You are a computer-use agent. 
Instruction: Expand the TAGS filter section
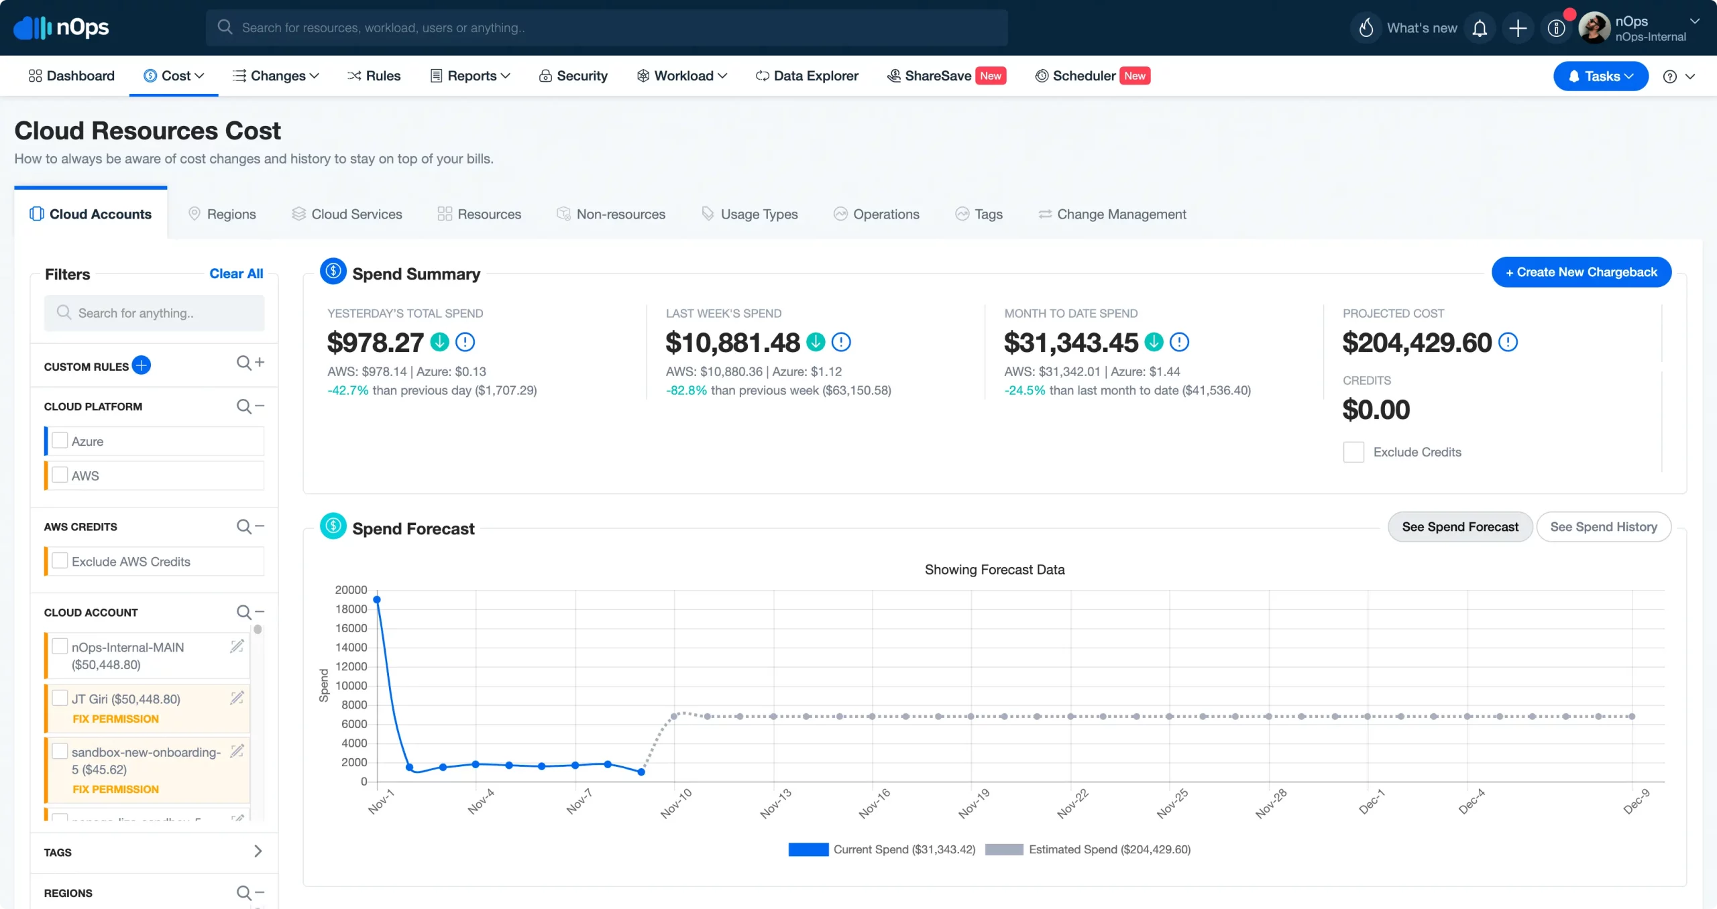258,851
